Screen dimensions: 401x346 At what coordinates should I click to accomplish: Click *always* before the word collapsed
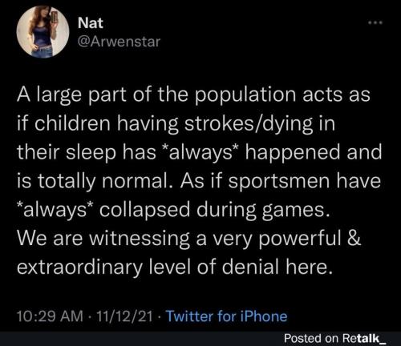tap(55, 210)
